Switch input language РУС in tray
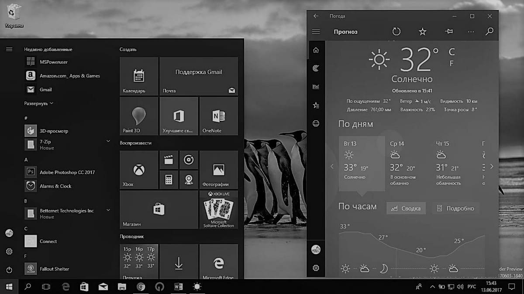524x294 pixels. point(472,287)
